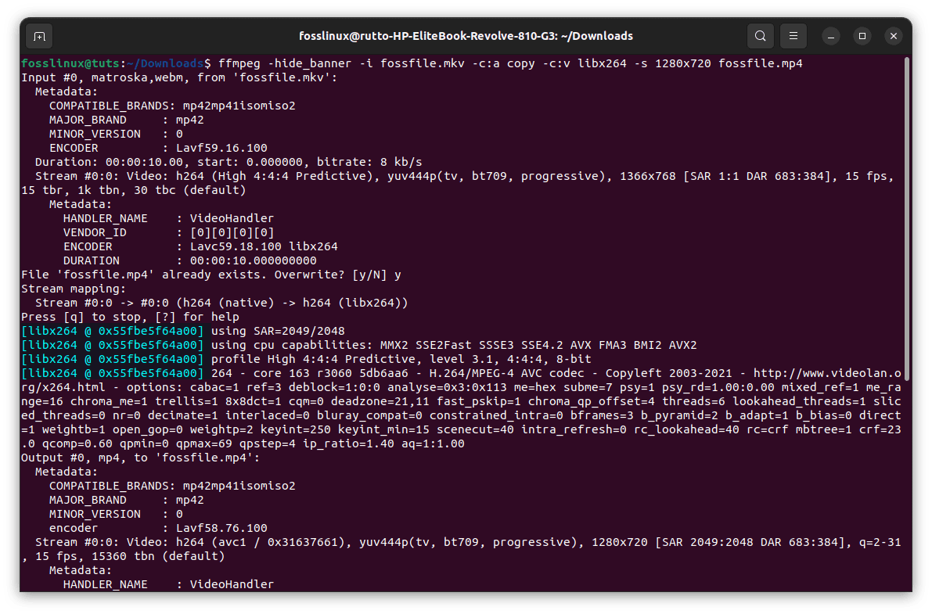Screen dimensions: 932x614
Task: Open the hamburger menu
Action: click(793, 36)
